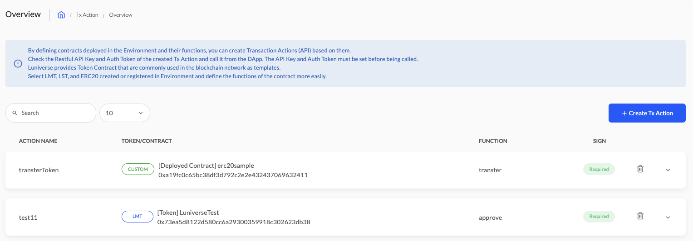Screen dimensions: 693x241
Task: Click the search magnifier icon
Action: click(15, 113)
